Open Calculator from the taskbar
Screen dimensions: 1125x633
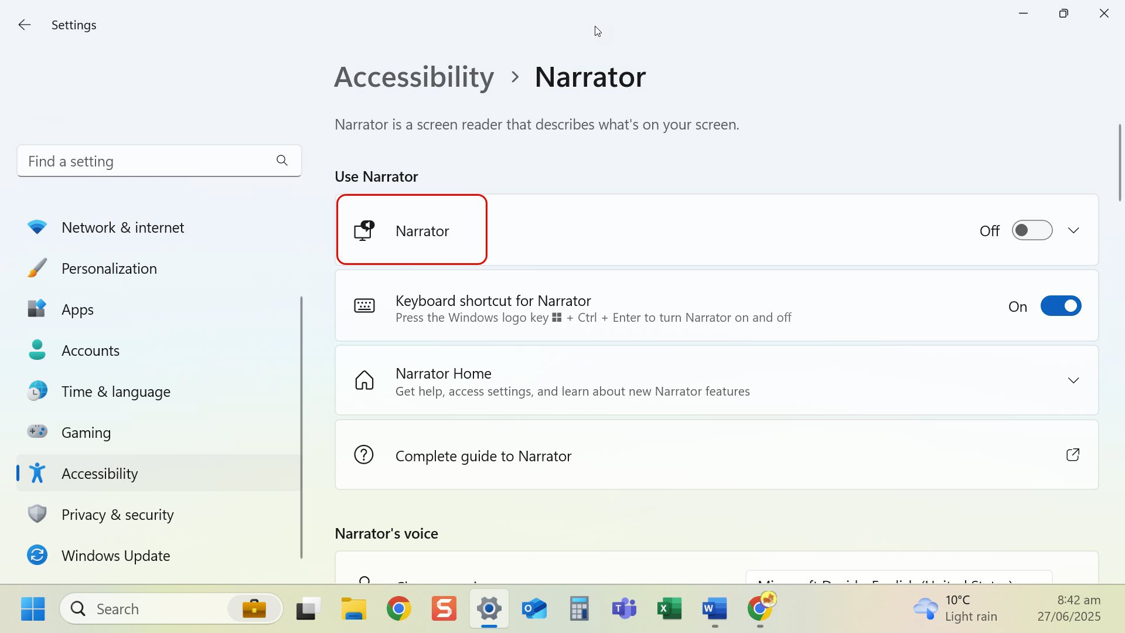tap(579, 609)
